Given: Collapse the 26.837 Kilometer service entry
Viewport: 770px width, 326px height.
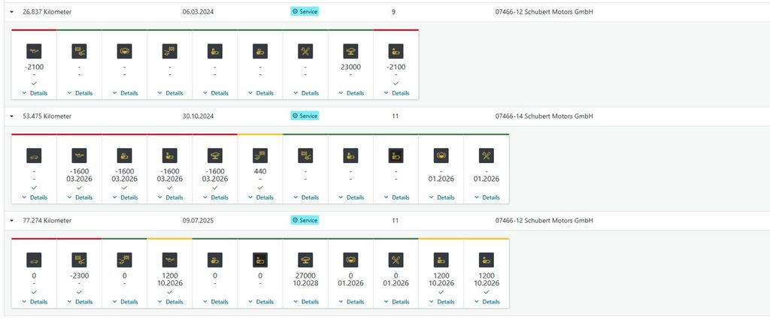Looking at the screenshot, I should (x=12, y=12).
